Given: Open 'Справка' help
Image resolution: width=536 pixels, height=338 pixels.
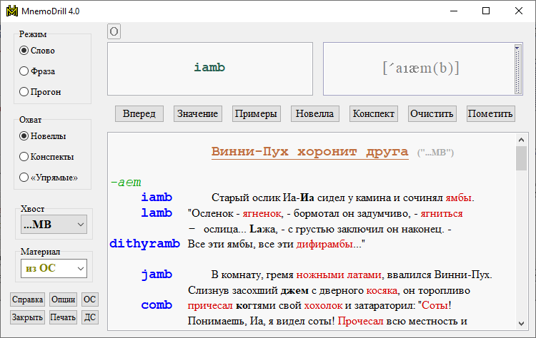Looking at the screenshot, I should [28, 300].
